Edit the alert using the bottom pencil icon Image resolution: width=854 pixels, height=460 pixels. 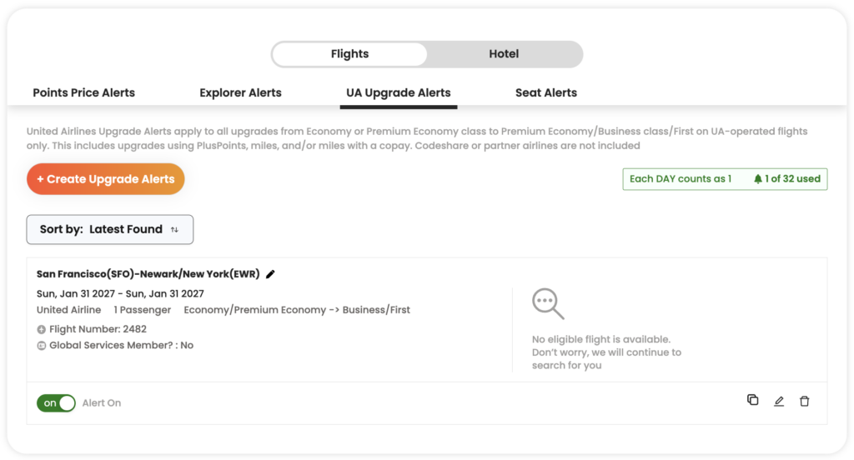(779, 401)
